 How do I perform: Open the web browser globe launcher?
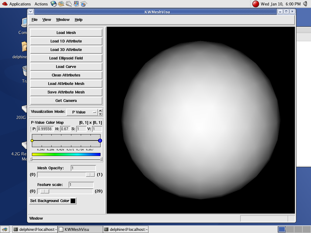click(53, 4)
